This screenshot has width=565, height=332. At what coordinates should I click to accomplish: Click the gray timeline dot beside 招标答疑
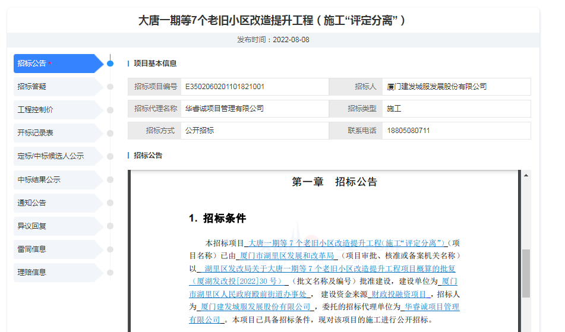click(x=110, y=87)
